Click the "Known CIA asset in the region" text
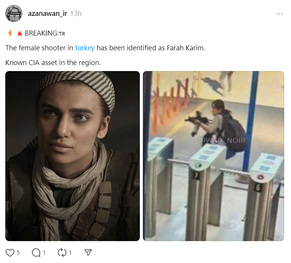291x263 pixels. [53, 63]
